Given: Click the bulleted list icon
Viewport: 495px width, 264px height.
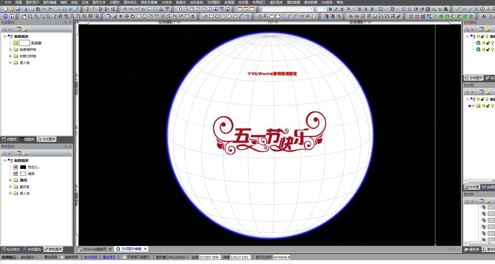Looking at the screenshot, I should pyautogui.click(x=404, y=9).
